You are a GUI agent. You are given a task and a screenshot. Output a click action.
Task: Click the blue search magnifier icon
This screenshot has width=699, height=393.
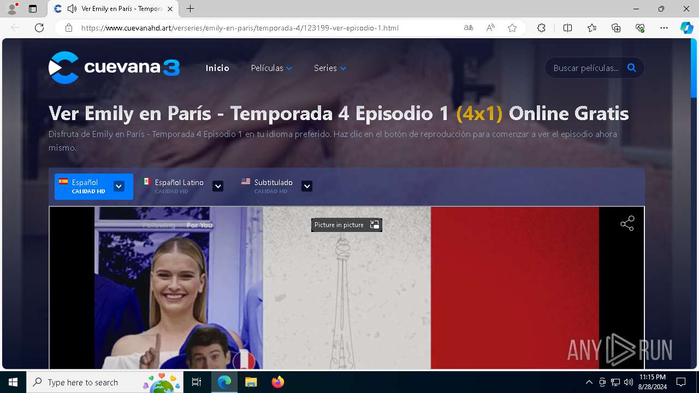pyautogui.click(x=632, y=68)
